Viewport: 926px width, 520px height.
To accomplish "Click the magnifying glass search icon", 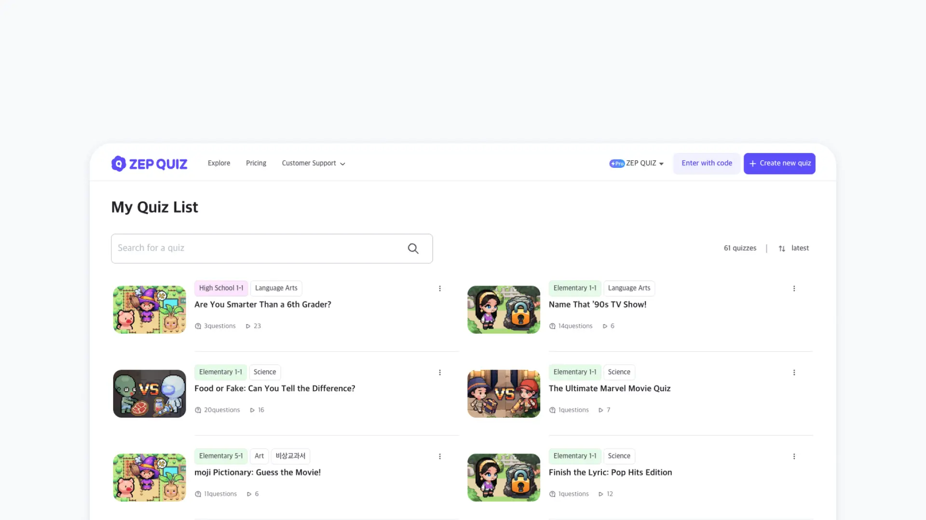I will (x=413, y=248).
